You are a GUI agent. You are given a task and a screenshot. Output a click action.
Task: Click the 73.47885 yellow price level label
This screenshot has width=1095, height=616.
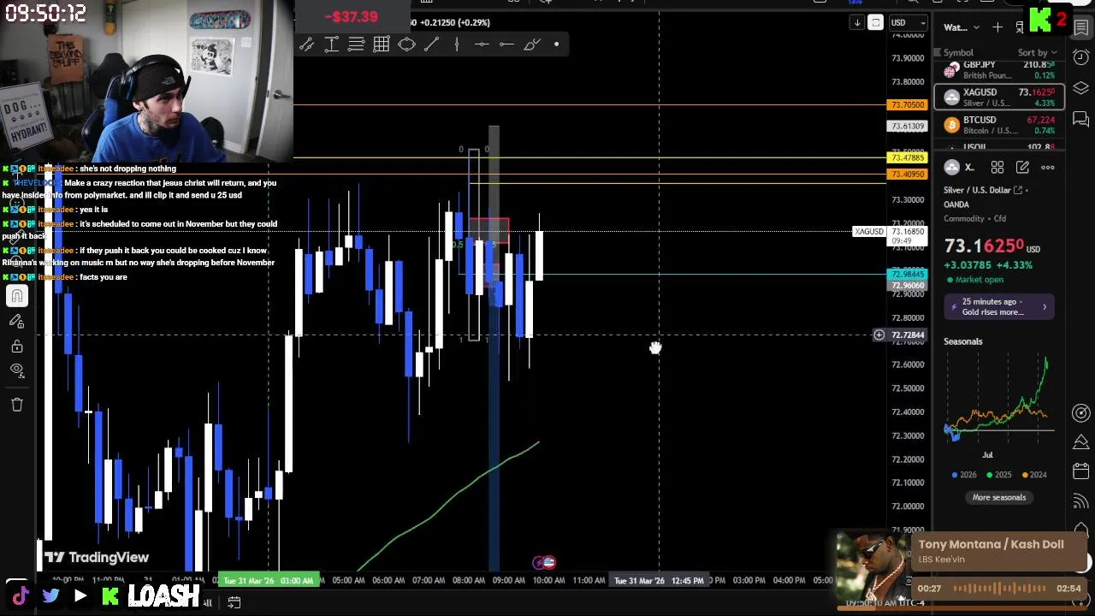click(x=908, y=157)
